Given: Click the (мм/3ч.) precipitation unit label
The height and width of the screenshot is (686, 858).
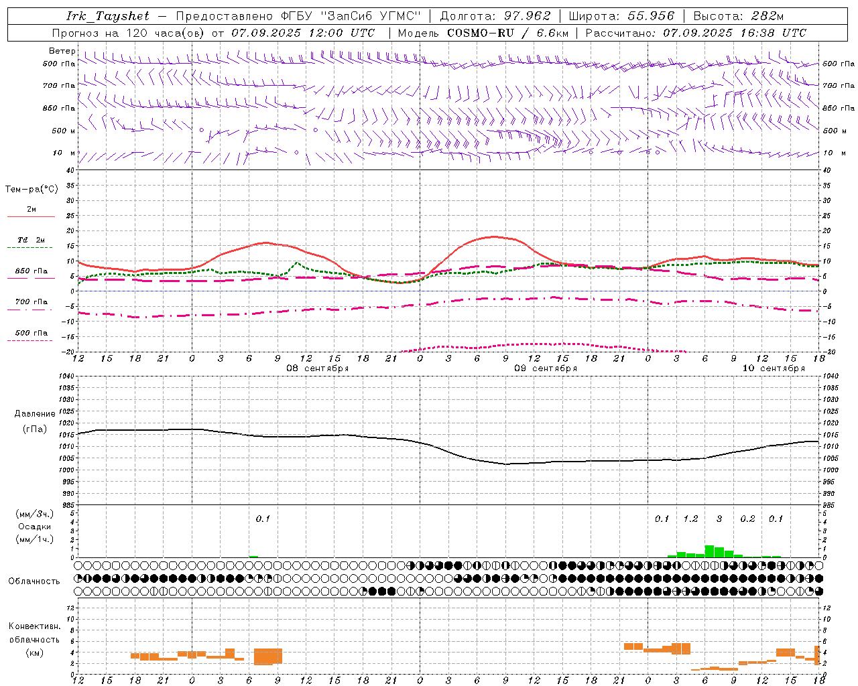Looking at the screenshot, I should (x=35, y=514).
